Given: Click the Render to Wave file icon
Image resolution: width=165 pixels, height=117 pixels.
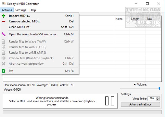Looking at the screenshot, I should pos(4,42).
